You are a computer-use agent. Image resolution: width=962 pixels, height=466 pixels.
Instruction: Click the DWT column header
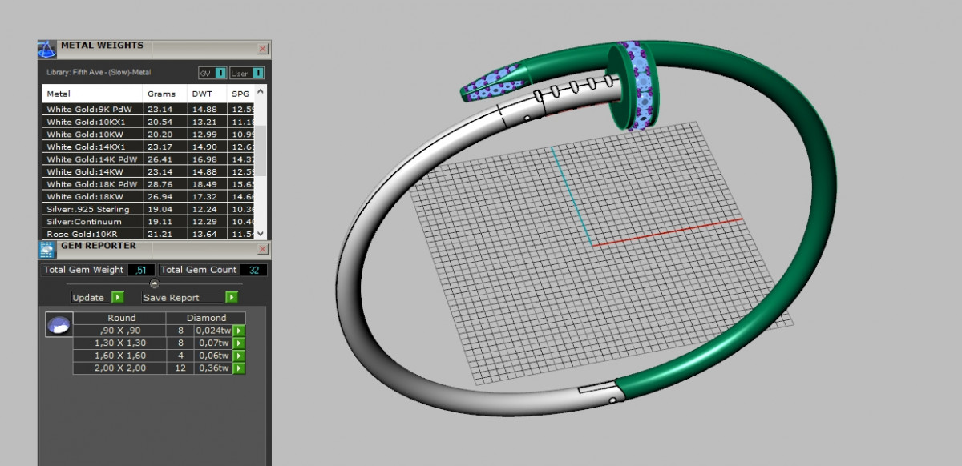(x=208, y=94)
